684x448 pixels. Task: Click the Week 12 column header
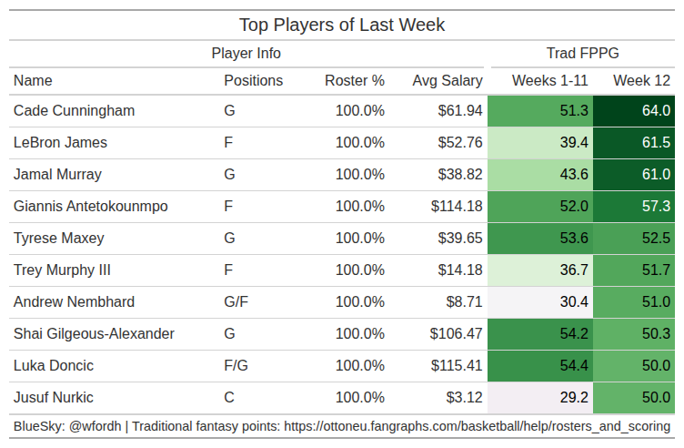pos(641,81)
